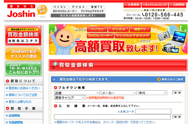Click the red plus icon beside 買取について

click(x=7, y=81)
